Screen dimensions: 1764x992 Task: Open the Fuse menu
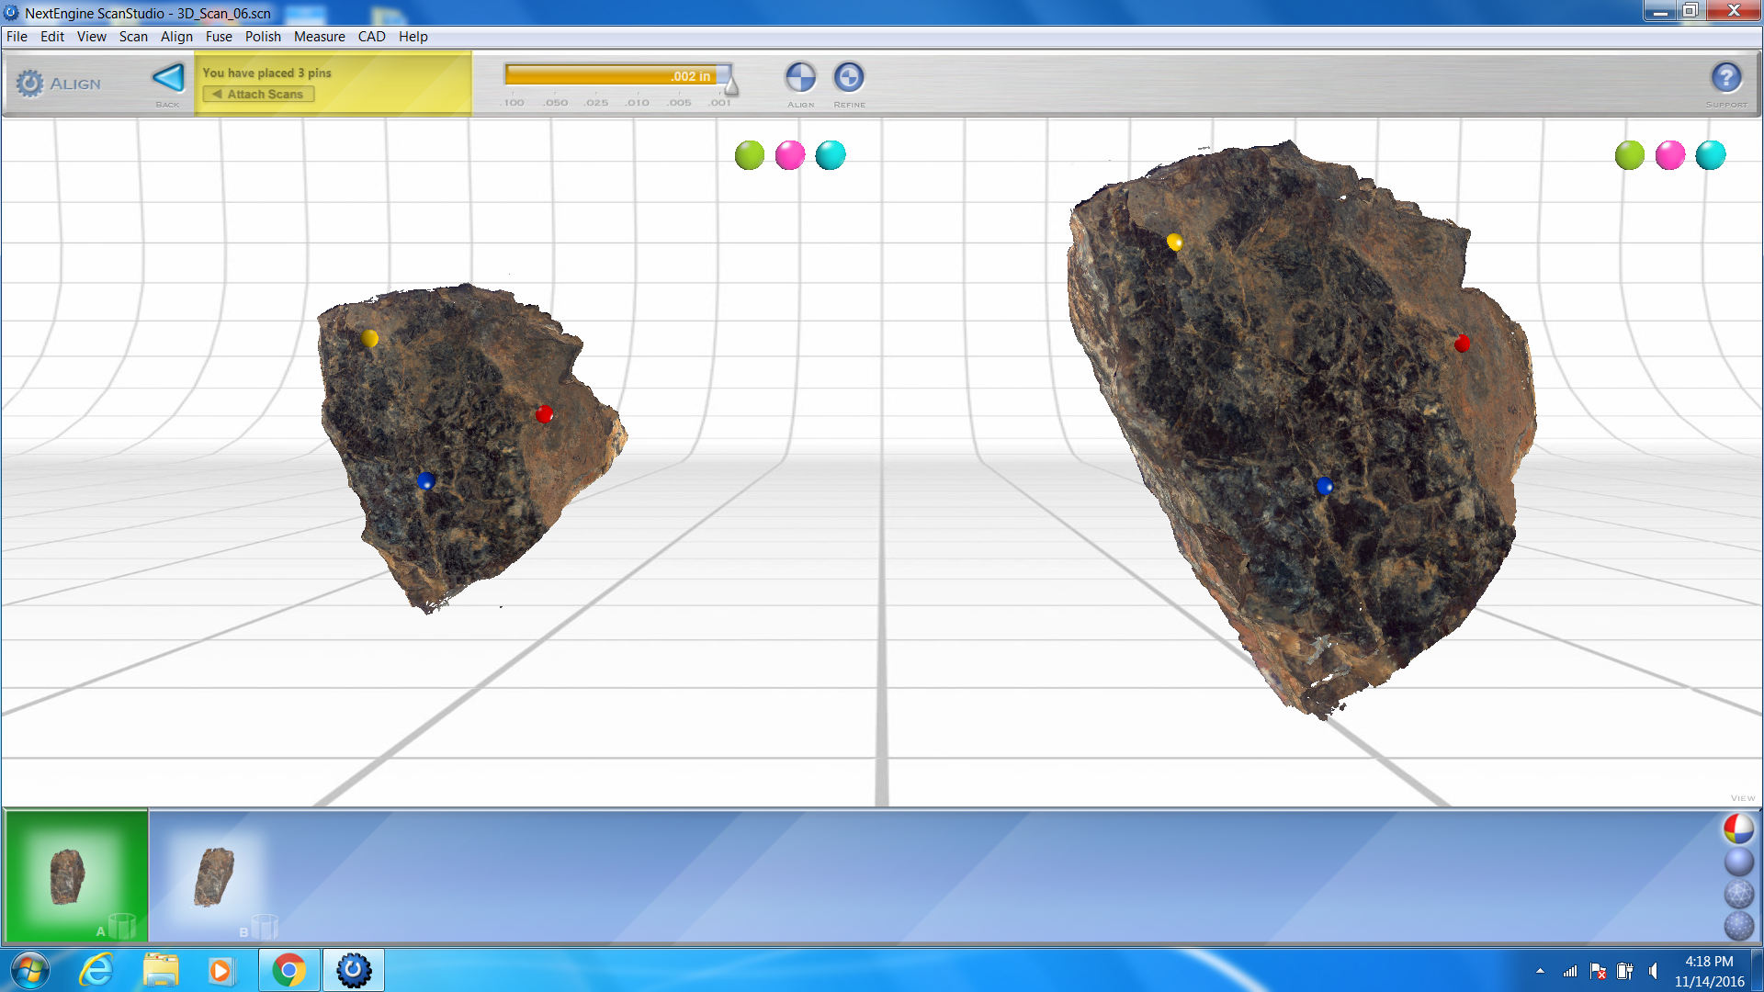tap(219, 37)
